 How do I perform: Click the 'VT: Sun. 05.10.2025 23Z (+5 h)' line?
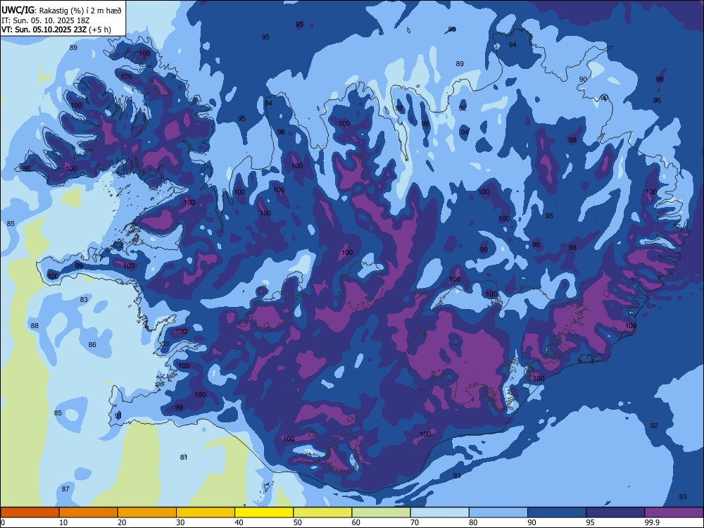(56, 30)
